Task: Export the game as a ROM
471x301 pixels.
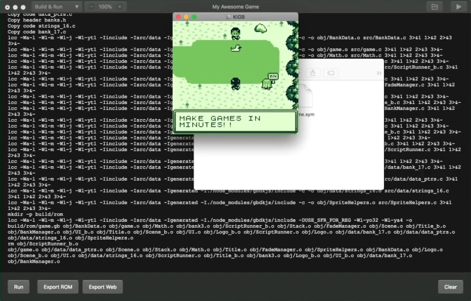Action: click(x=58, y=287)
